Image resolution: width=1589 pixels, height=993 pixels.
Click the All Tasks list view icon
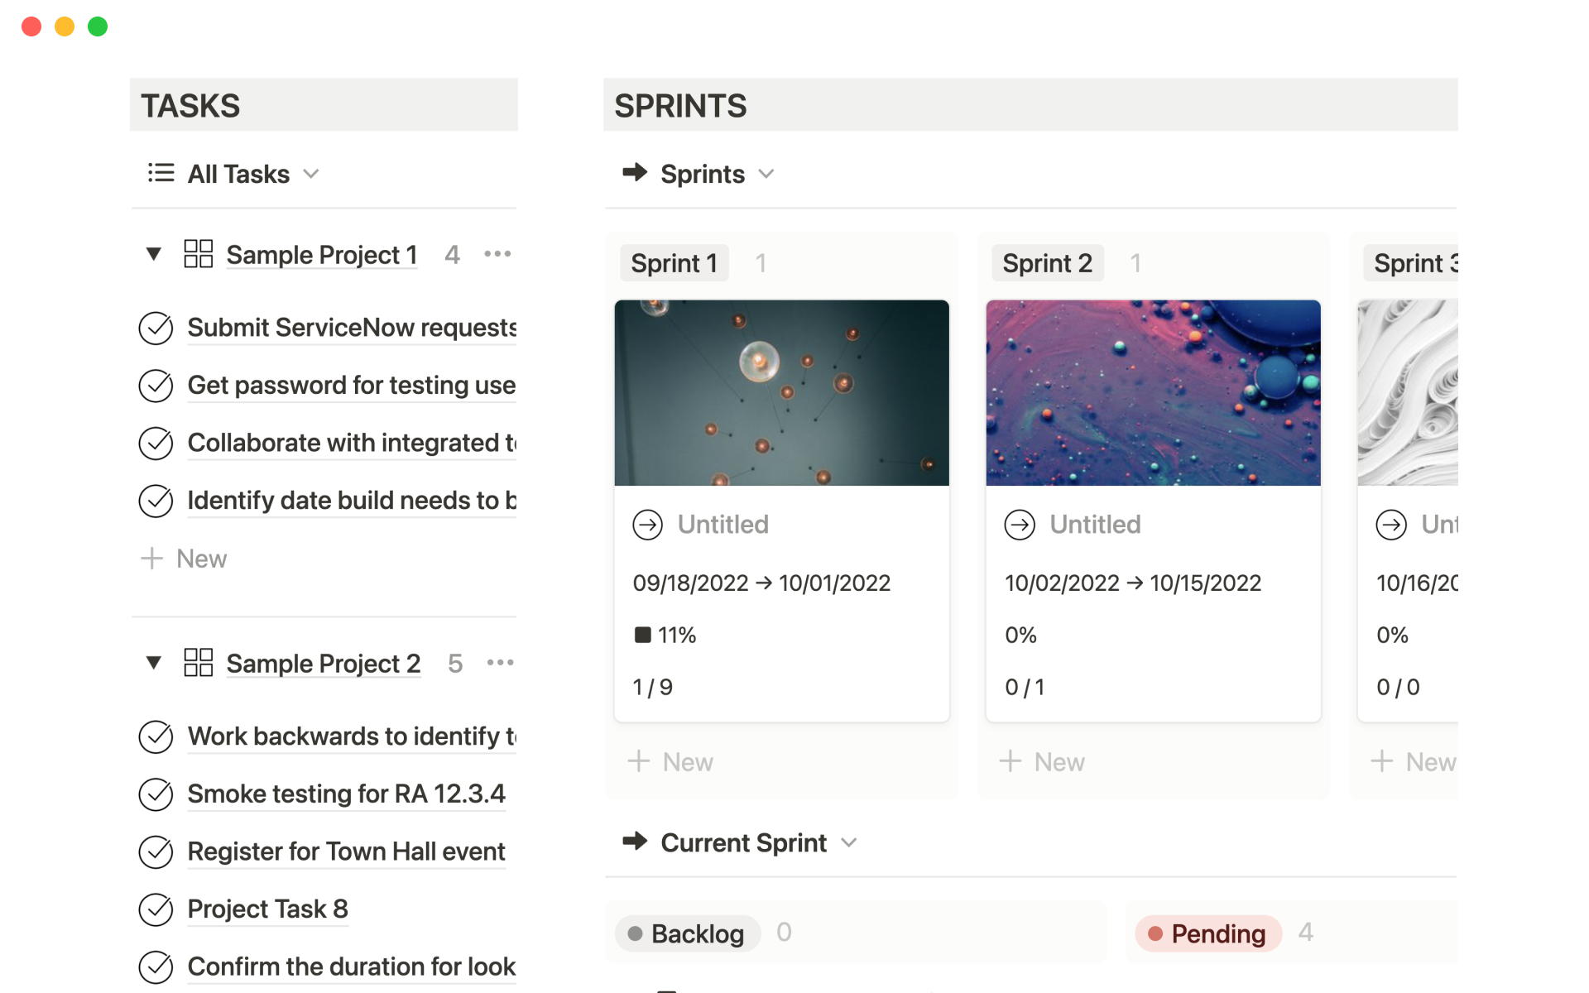[x=161, y=173]
